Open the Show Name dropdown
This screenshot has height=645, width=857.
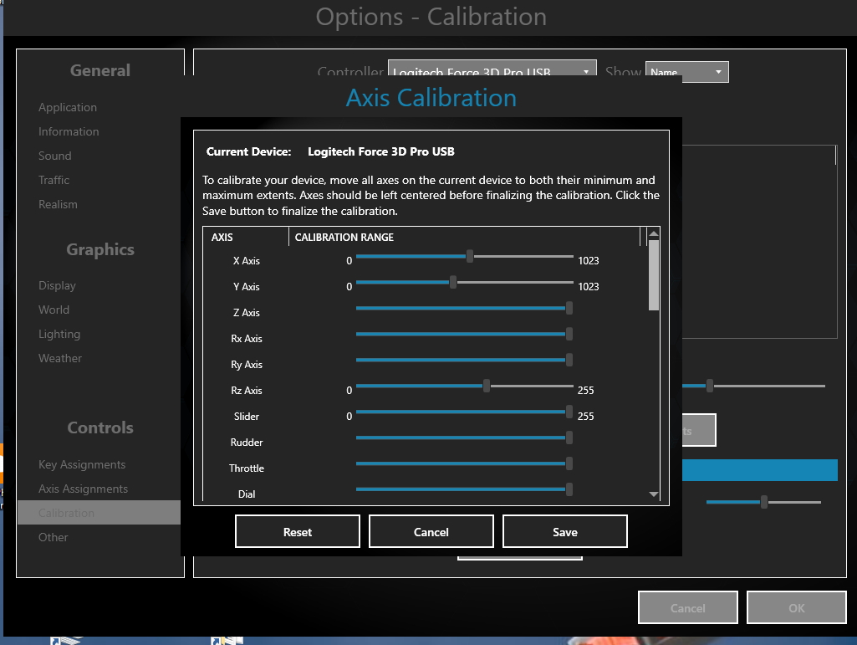point(687,72)
